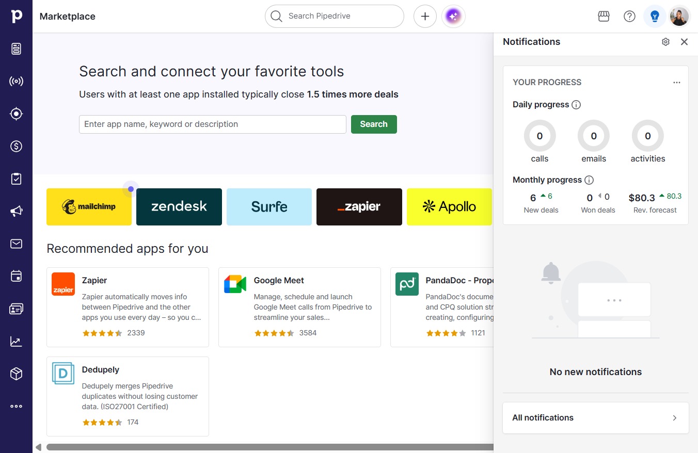The height and width of the screenshot is (453, 698).
Task: Open the user profile avatar menu
Action: click(x=679, y=17)
